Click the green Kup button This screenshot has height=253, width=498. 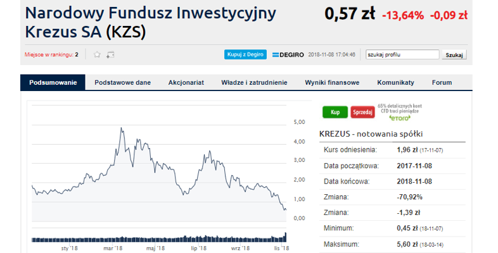tap(335, 112)
